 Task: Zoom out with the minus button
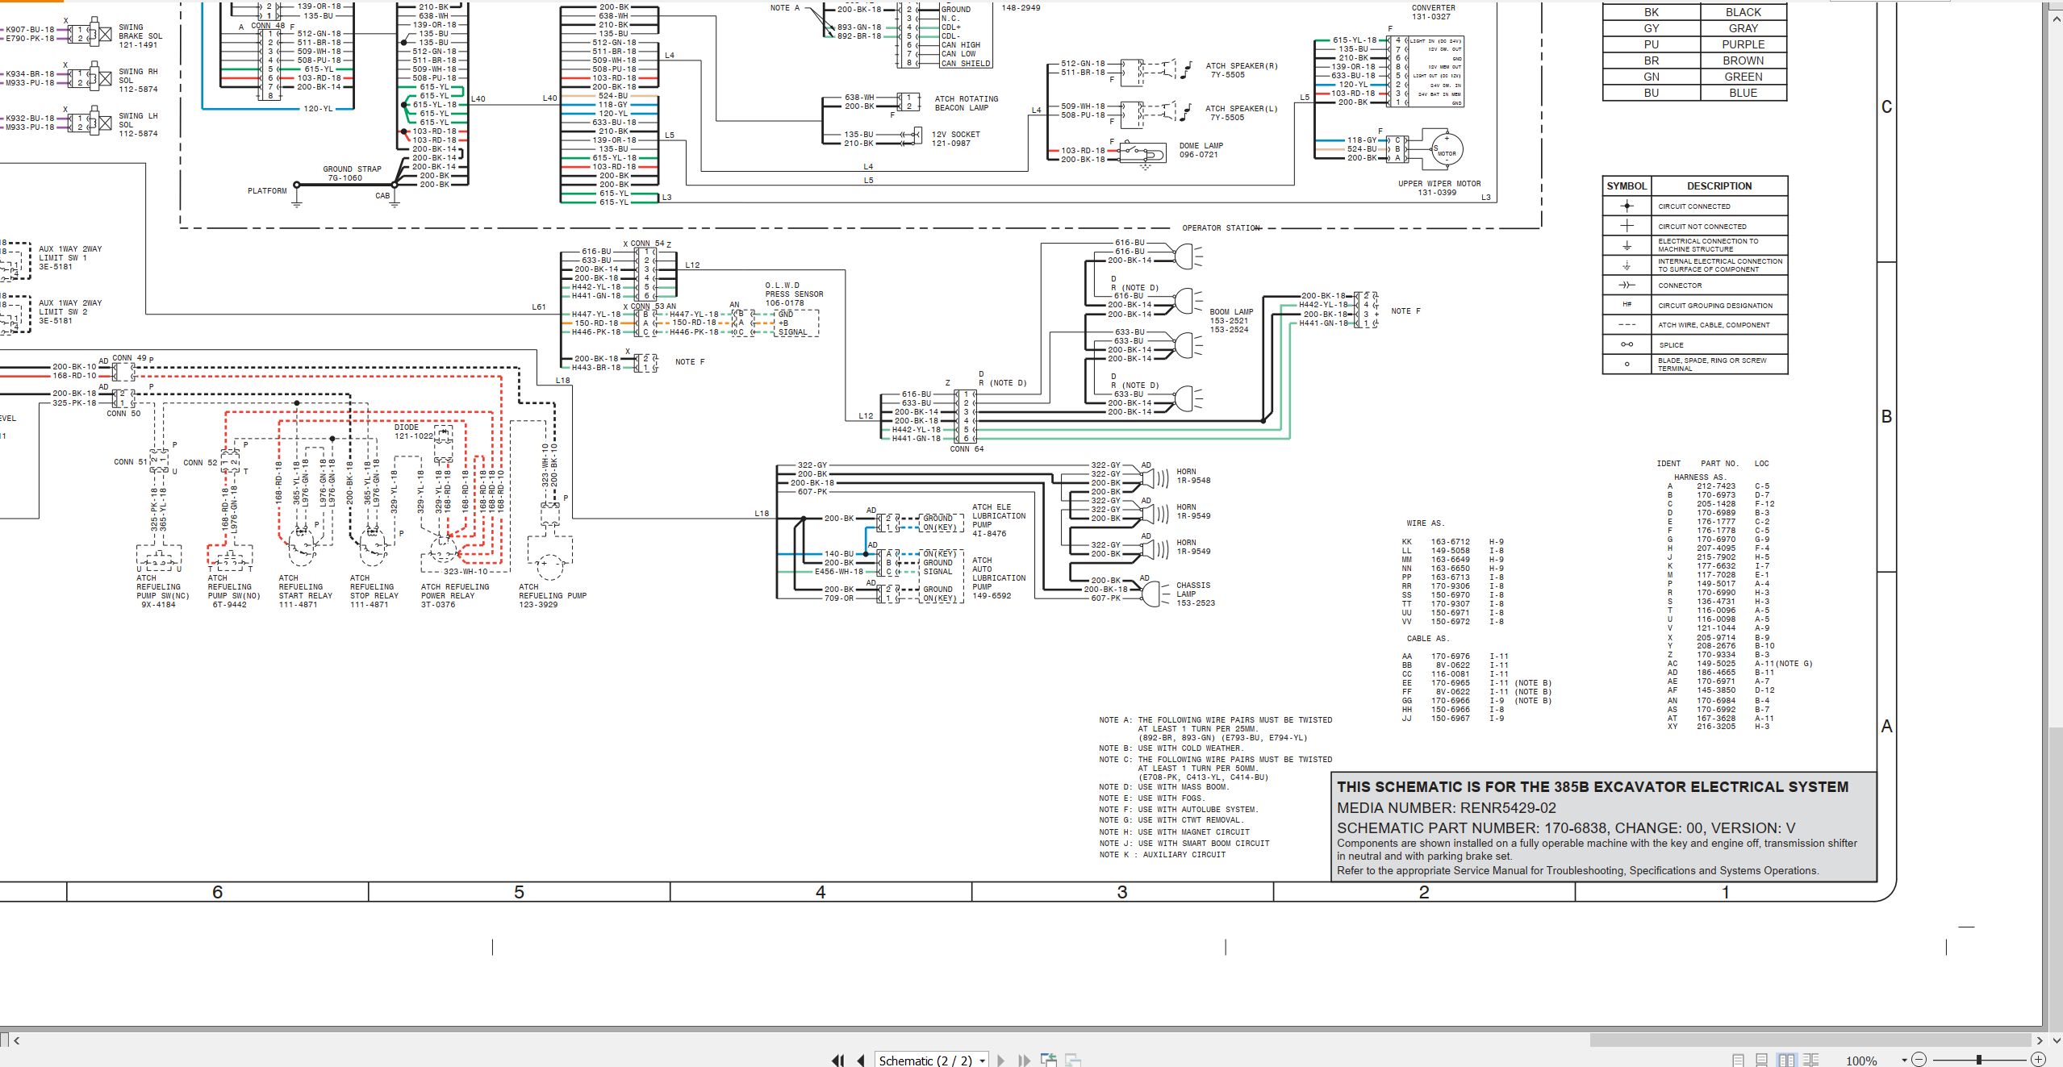[1919, 1060]
